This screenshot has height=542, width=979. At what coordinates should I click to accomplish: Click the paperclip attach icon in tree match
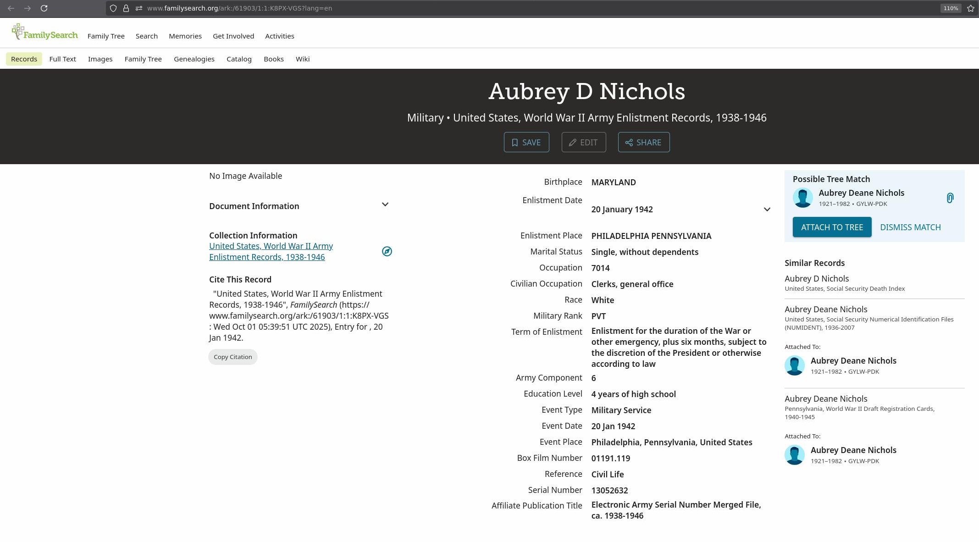(x=950, y=198)
